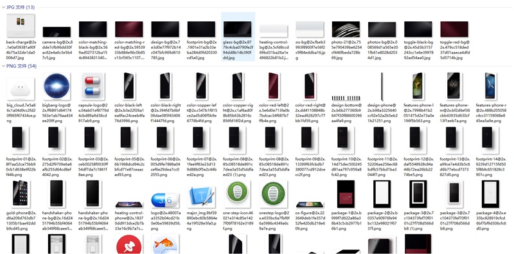The width and height of the screenshot is (514, 254).
Task: Select the major_img blueprint icon
Action: pyautogui.click(x=201, y=197)
